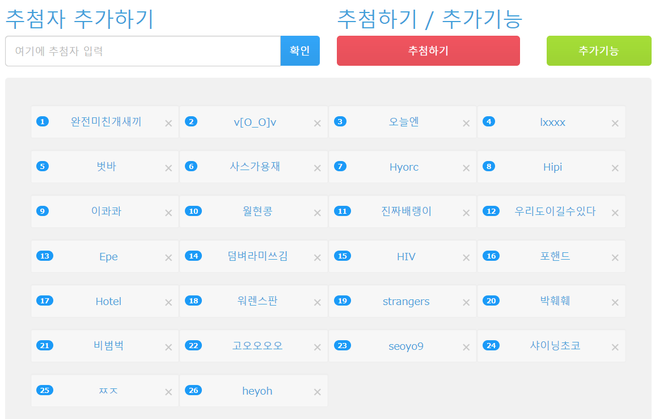Remove participant Hipi via the X icon
The width and height of the screenshot is (655, 419).
(x=615, y=168)
